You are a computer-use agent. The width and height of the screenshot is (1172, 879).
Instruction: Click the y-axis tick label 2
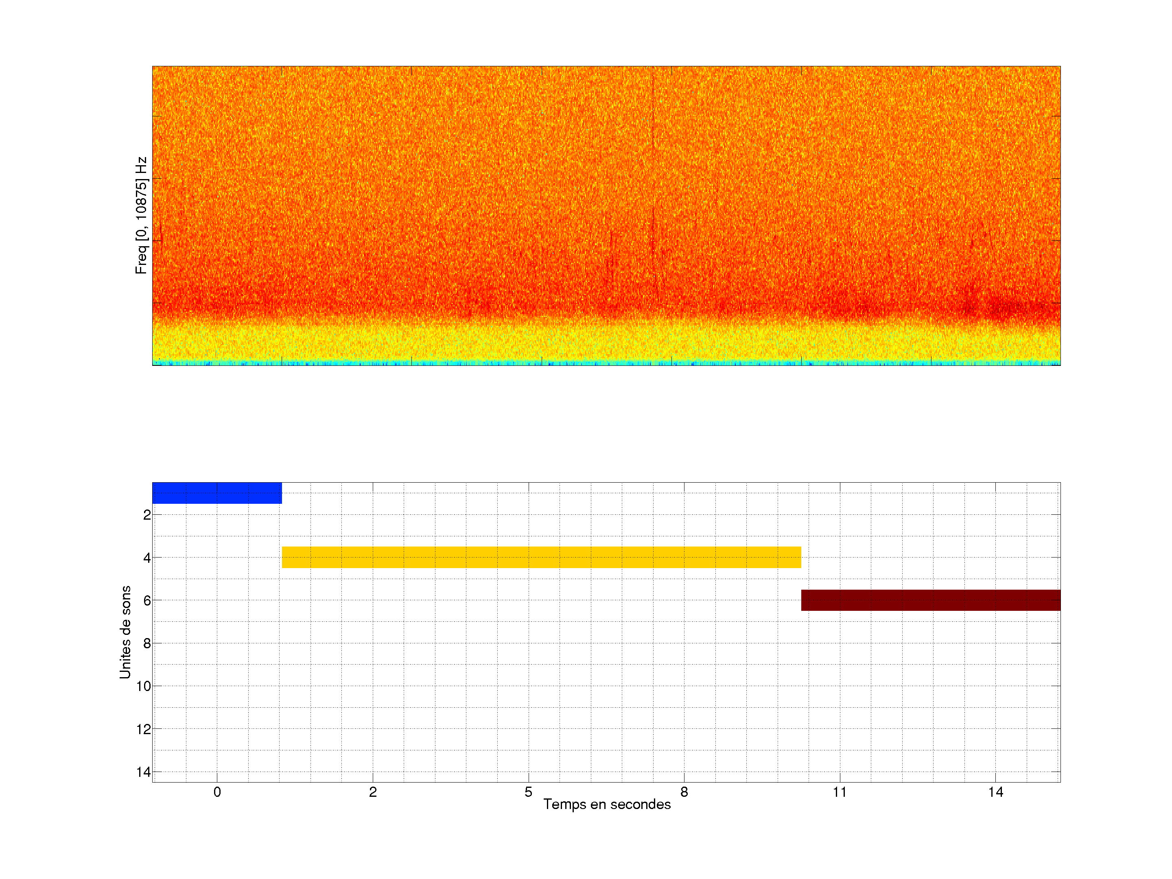[147, 515]
